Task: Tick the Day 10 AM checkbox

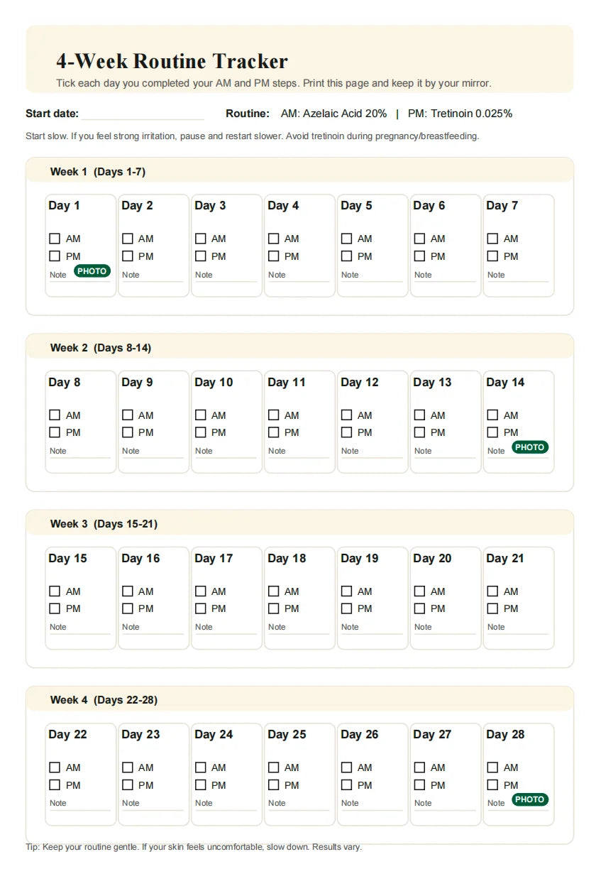Action: tap(201, 415)
